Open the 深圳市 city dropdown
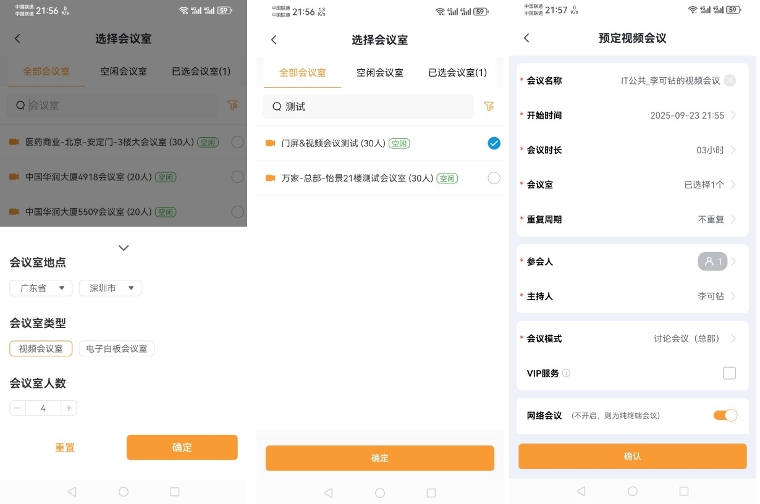This screenshot has width=760, height=504. click(x=110, y=288)
